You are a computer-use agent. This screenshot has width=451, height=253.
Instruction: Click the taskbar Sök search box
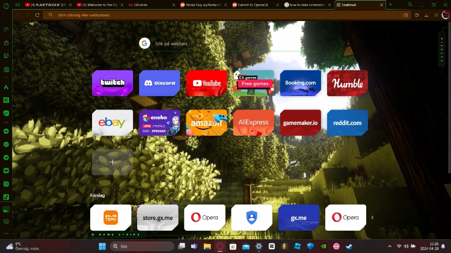(x=142, y=246)
